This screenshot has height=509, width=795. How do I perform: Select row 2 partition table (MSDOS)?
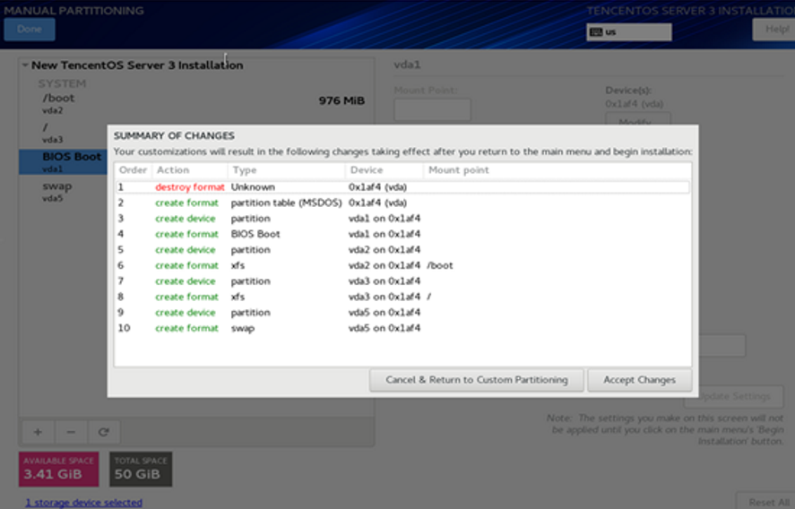pos(402,203)
